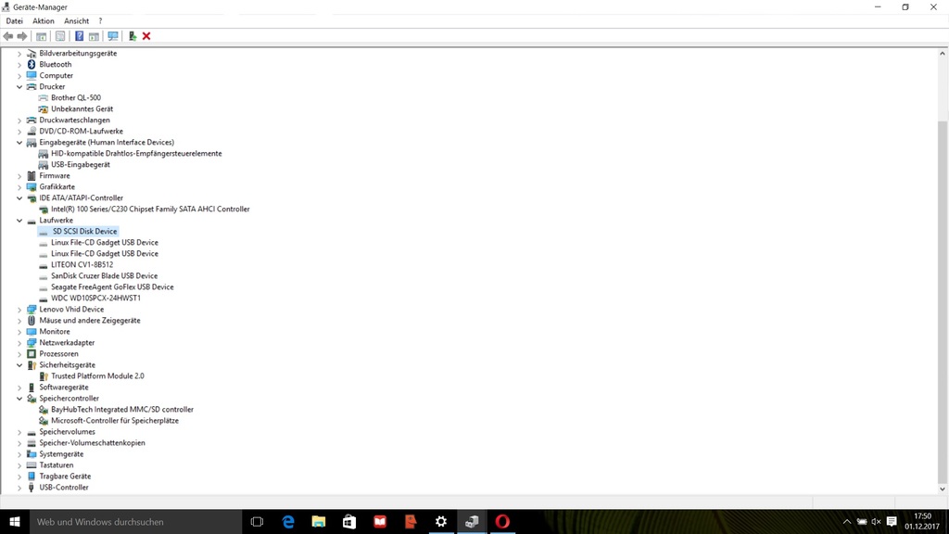This screenshot has height=534, width=949.
Task: Open Settings gear in taskbar
Action: click(x=441, y=521)
